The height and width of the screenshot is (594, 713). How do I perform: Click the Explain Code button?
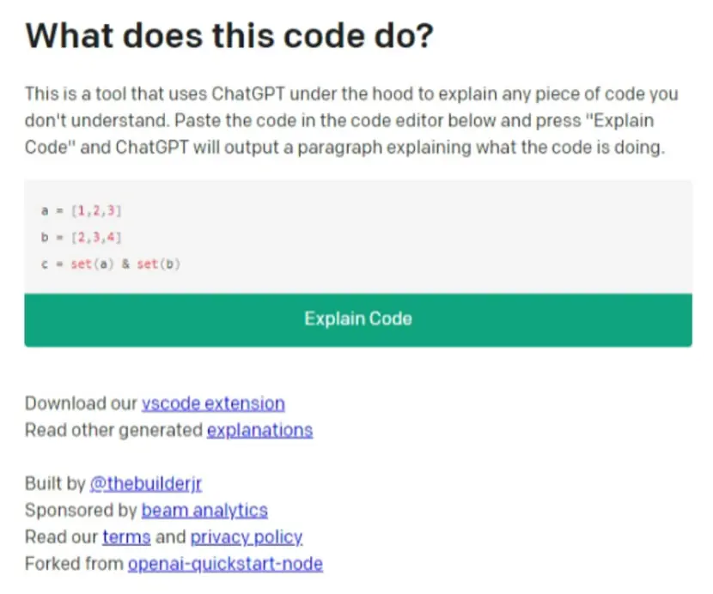(358, 320)
